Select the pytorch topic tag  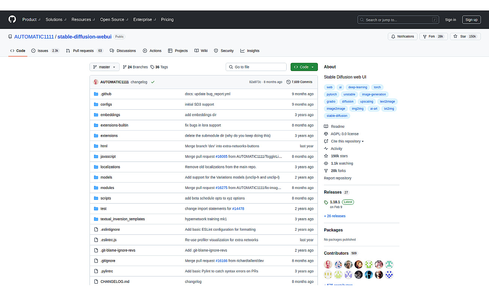pos(332,94)
